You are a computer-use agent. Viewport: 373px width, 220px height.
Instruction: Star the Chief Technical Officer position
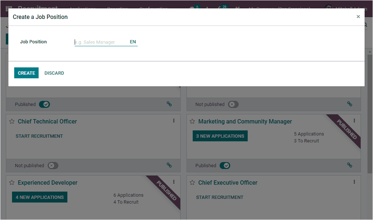(x=11, y=121)
